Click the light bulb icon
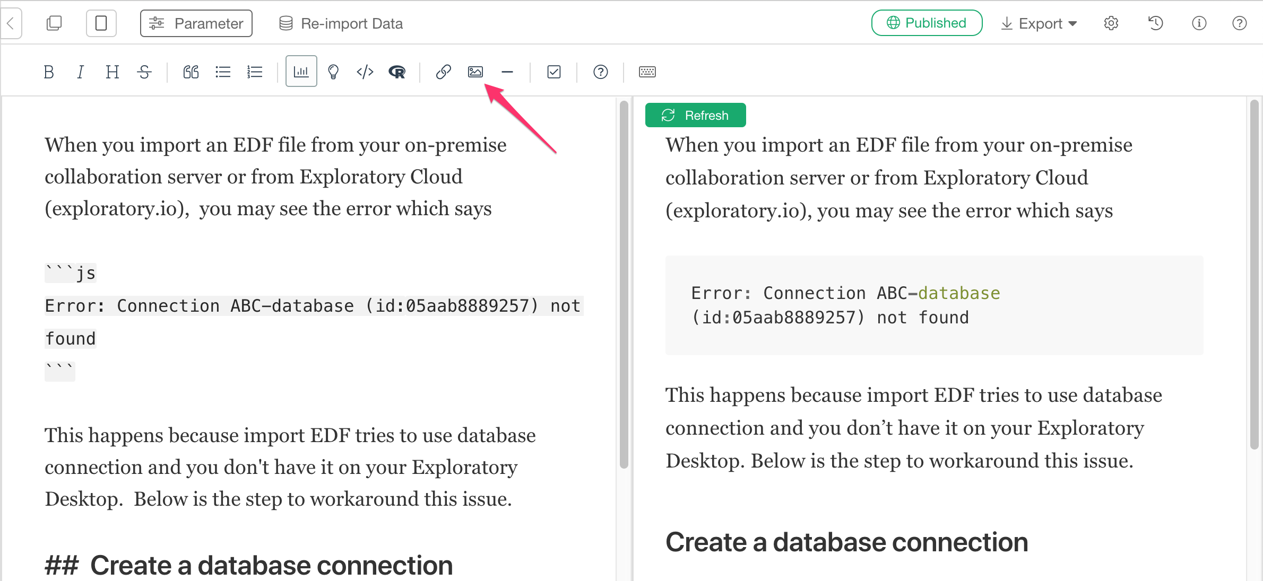This screenshot has height=581, width=1263. pyautogui.click(x=333, y=72)
